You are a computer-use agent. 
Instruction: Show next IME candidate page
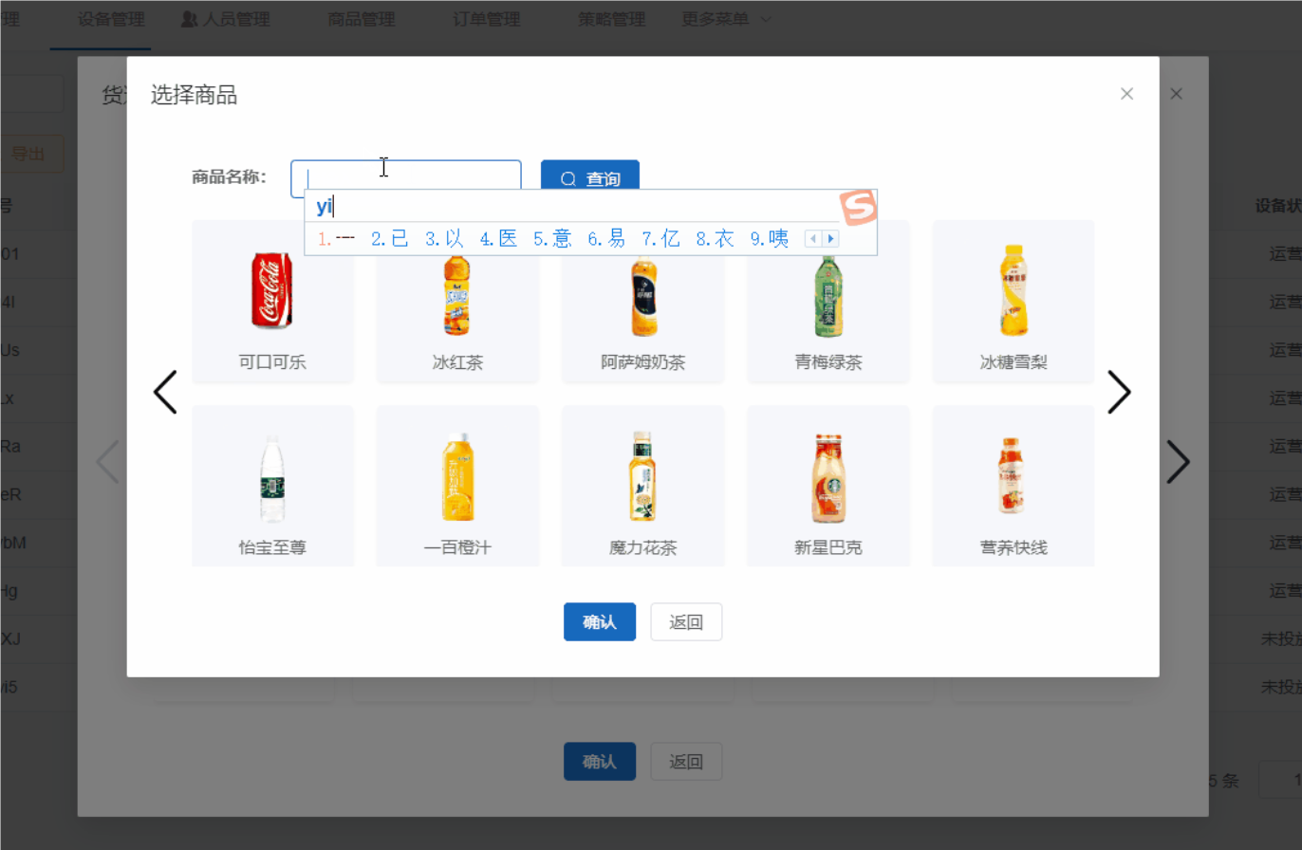[x=831, y=239]
